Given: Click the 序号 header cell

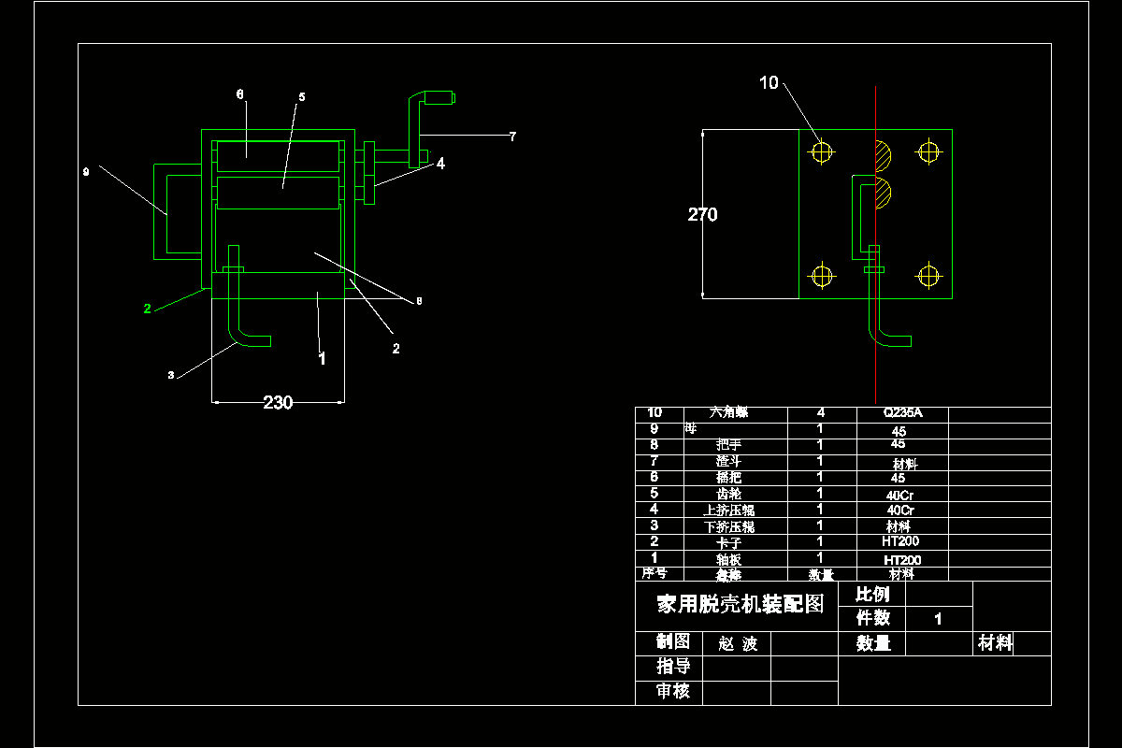Looking at the screenshot, I should [x=654, y=573].
